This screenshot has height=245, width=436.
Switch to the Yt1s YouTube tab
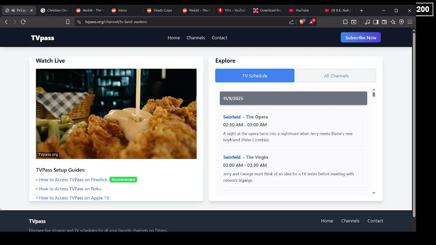pos(232,11)
